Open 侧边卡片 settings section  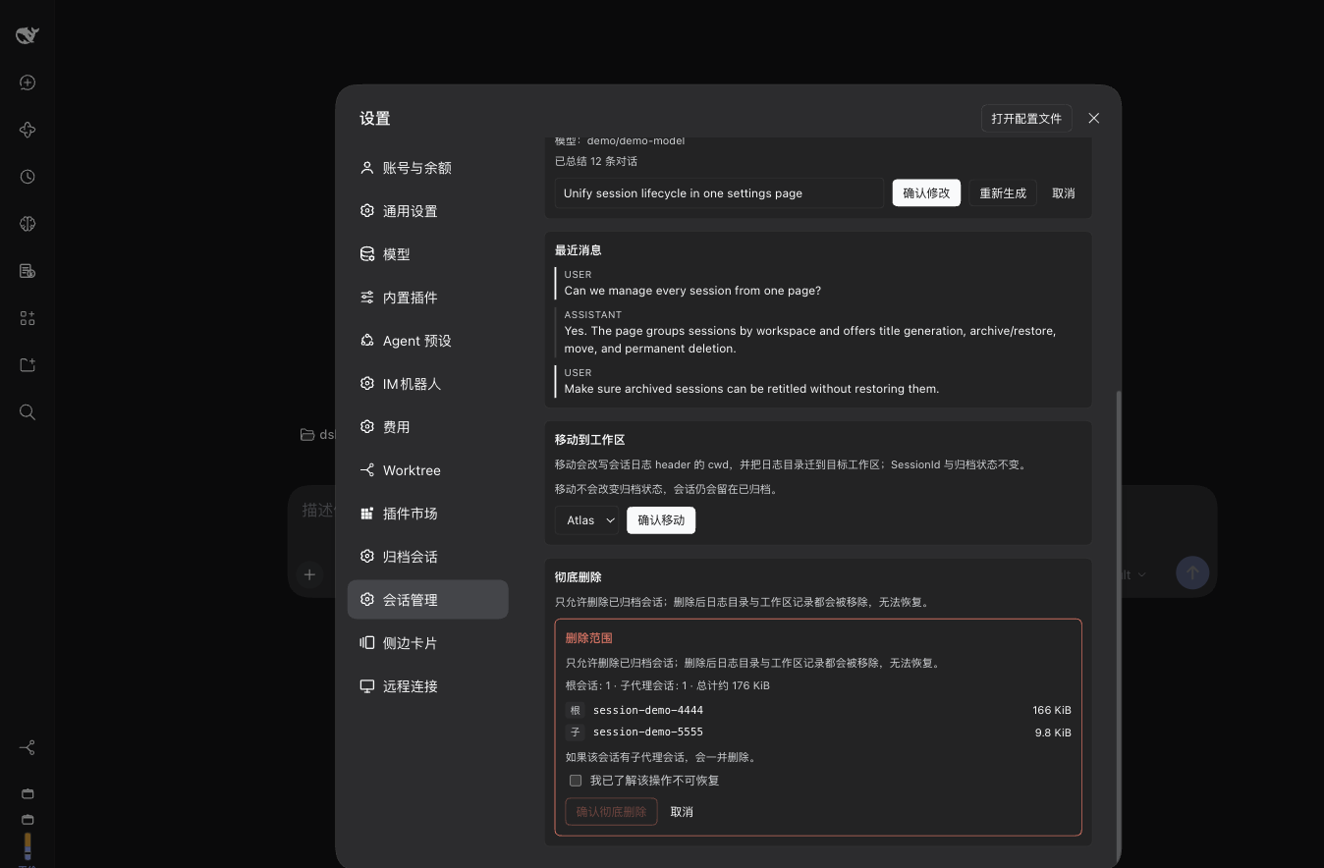point(428,643)
